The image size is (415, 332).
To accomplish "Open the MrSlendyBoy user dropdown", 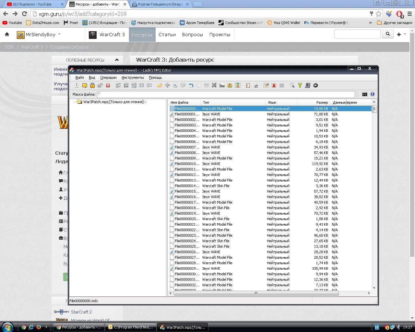I will point(39,35).
